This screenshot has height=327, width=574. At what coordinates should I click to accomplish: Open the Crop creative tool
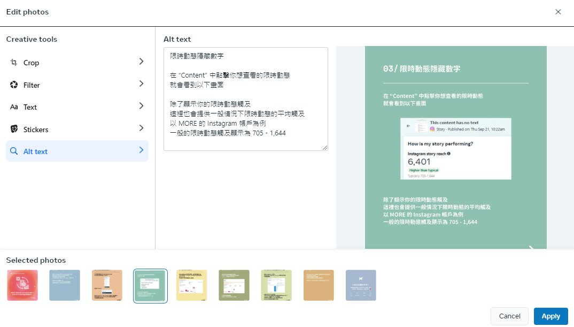[x=77, y=62]
